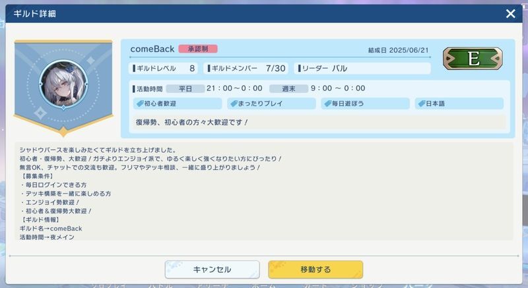Click the まったりプレイ tag icon

(x=233, y=103)
